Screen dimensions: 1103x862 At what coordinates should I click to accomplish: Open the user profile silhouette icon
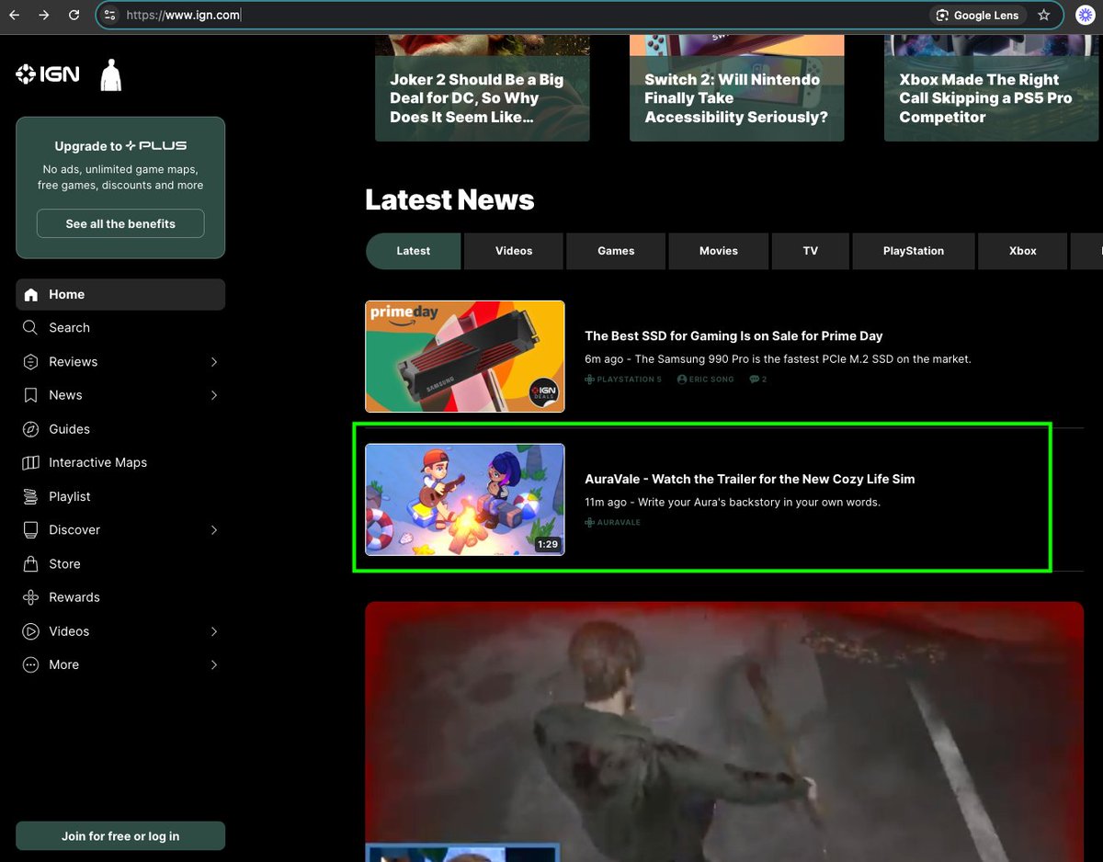coord(111,75)
